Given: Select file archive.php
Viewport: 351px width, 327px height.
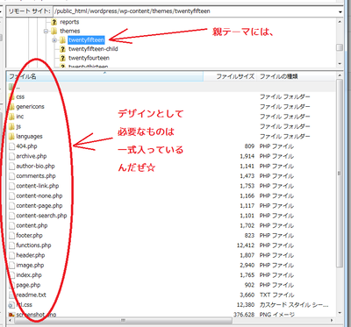Looking at the screenshot, I should [x=32, y=156].
